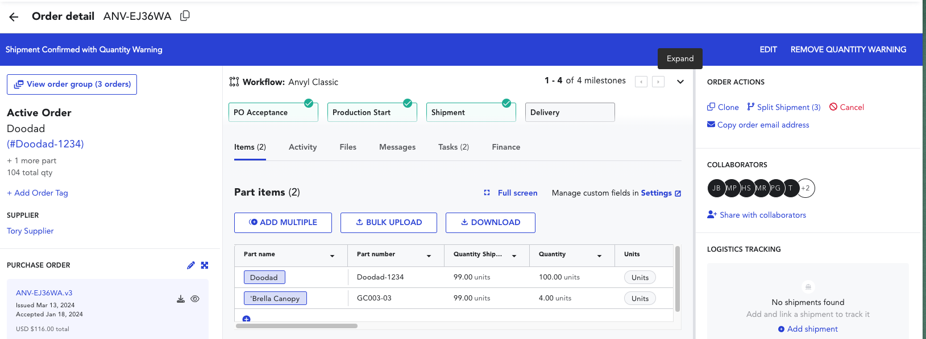This screenshot has height=339, width=926.
Task: Click the ADD MULTIPLE button
Action: tap(283, 223)
